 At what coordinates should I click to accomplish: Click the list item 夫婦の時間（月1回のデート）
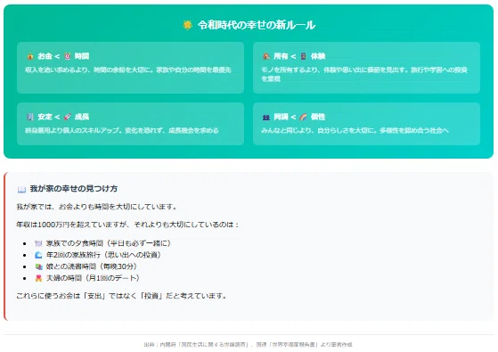tap(93, 278)
